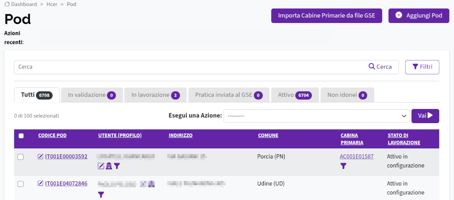Click "Attivo in configurazione" in the Porcia row

click(406, 161)
